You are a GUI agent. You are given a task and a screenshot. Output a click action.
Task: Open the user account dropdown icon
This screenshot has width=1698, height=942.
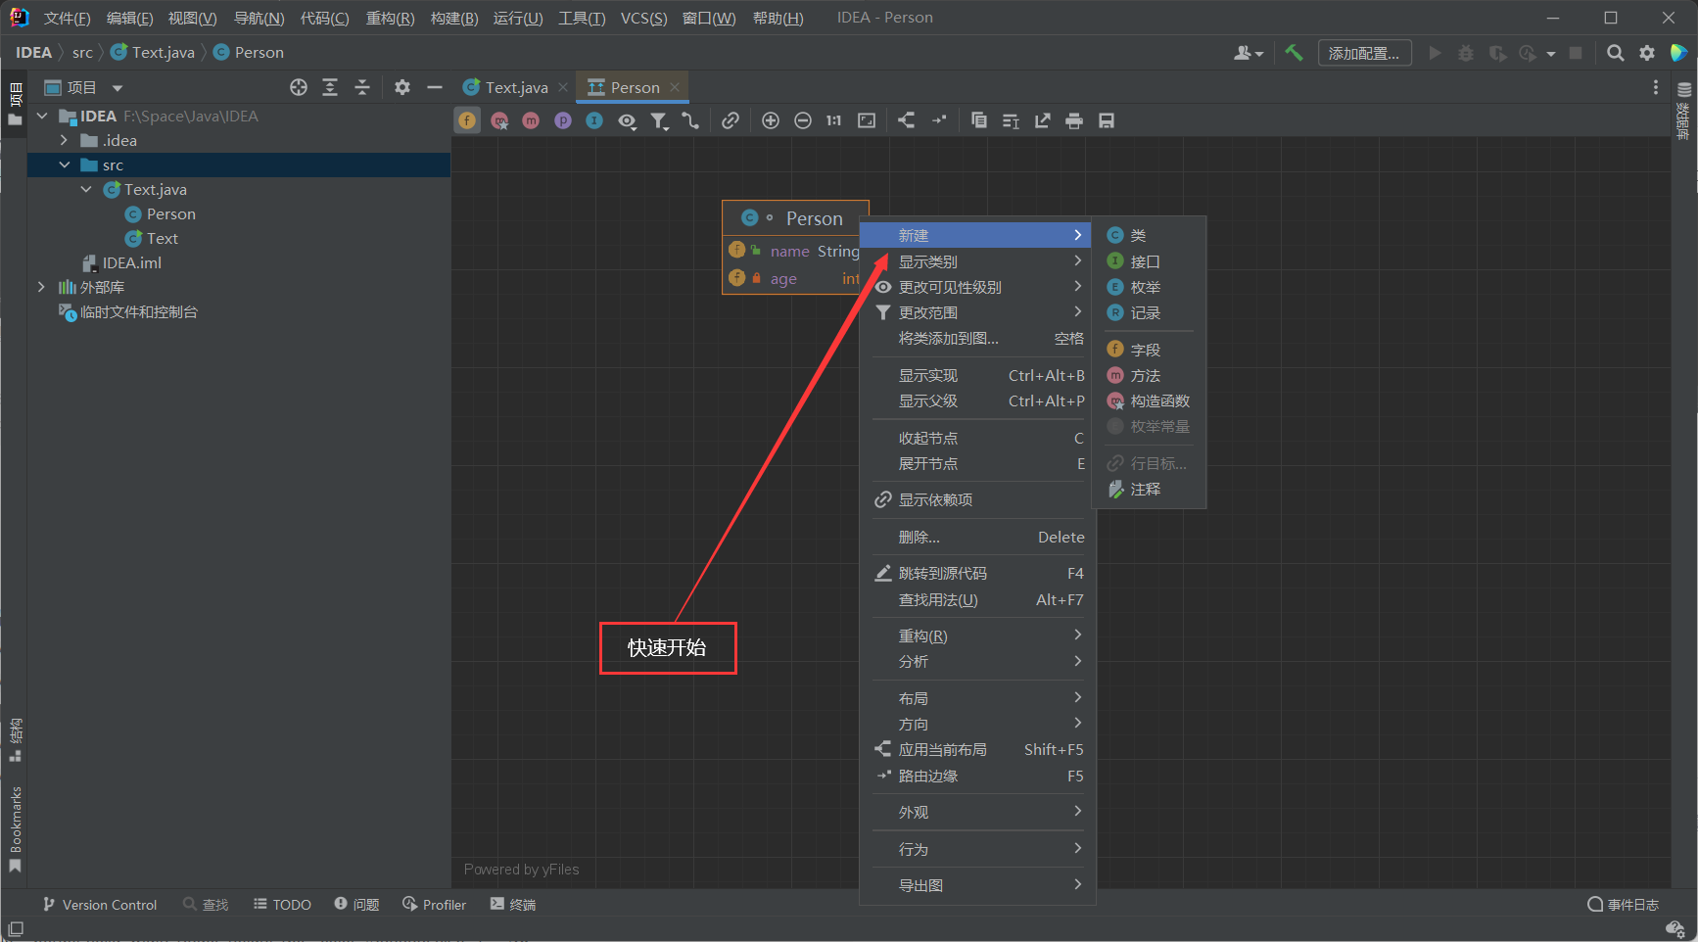click(x=1249, y=53)
